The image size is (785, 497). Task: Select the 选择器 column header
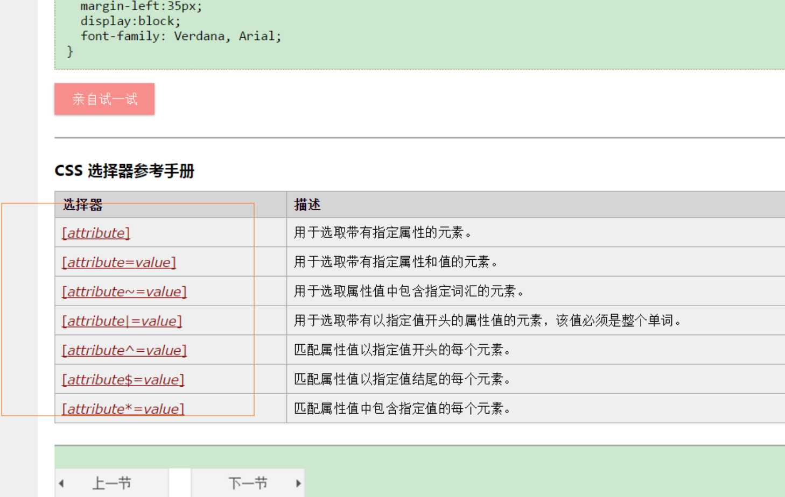pos(82,205)
